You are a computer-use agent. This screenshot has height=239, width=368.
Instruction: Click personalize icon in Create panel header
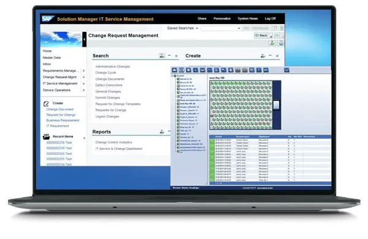pos(263,56)
